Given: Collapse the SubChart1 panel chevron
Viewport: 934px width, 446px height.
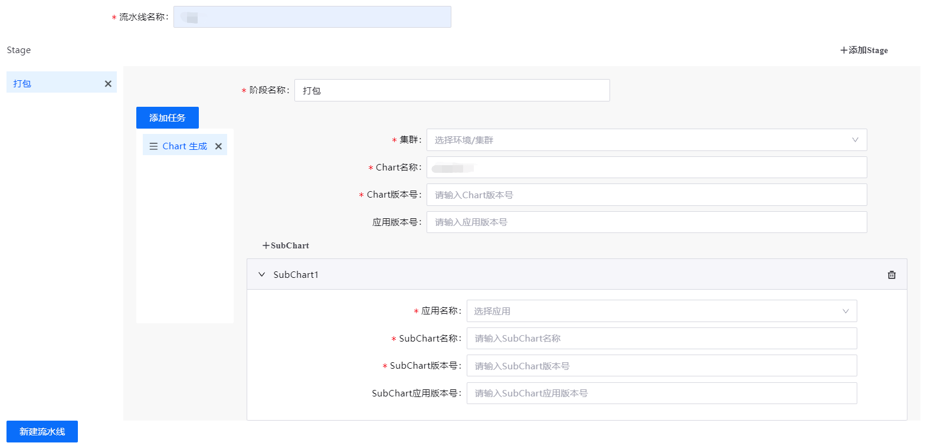Looking at the screenshot, I should [262, 275].
